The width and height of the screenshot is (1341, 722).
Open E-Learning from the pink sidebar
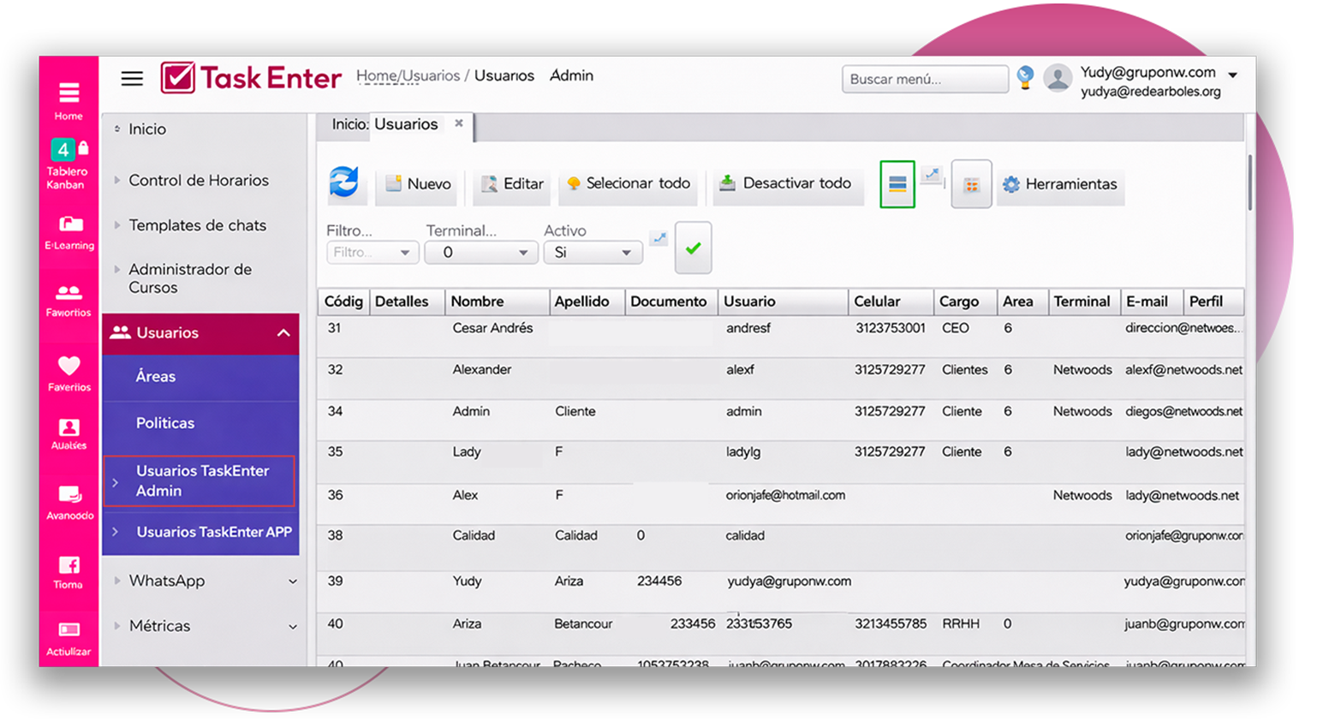(x=69, y=232)
